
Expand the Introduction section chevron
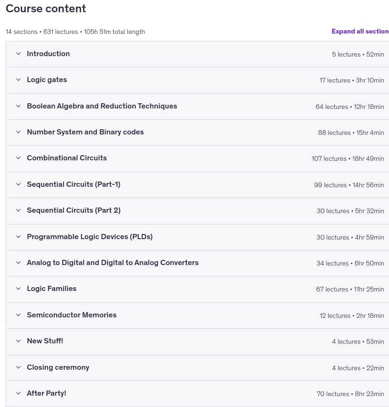pyautogui.click(x=18, y=54)
